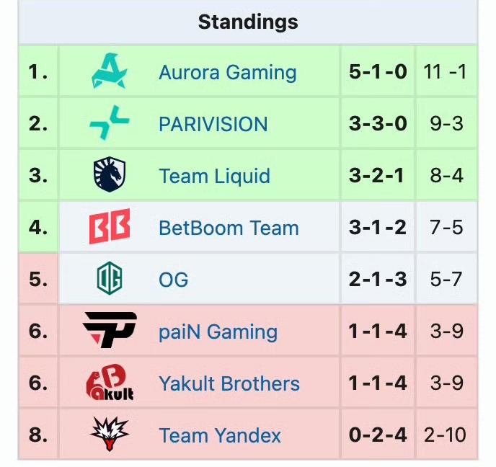
Task: Click the Standings table header
Action: tap(248, 22)
